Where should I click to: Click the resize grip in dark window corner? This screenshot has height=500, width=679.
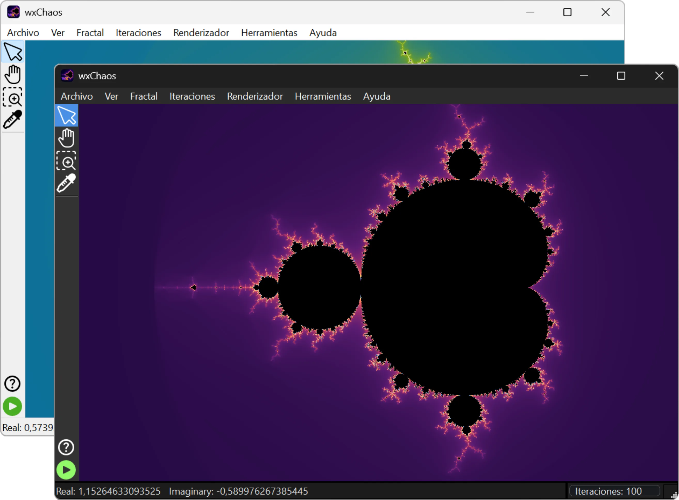[674, 495]
